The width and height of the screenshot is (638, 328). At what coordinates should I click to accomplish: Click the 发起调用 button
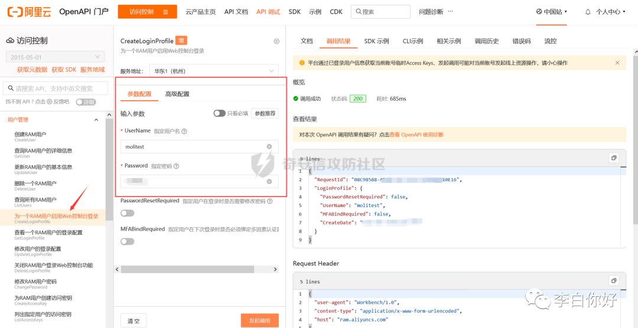pyautogui.click(x=259, y=321)
